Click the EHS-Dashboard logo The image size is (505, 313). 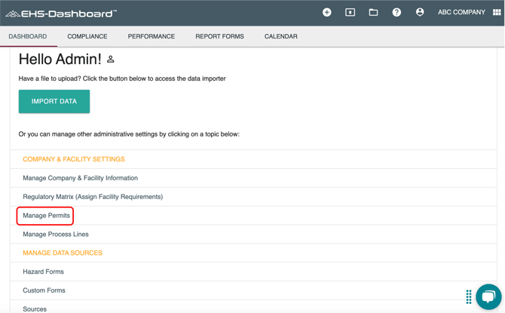tap(61, 13)
